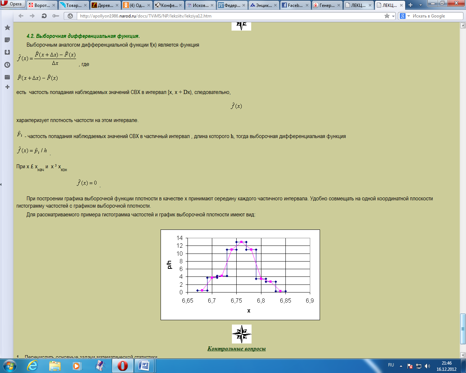
Task: Open the History clock panel in sidebar
Action: 7,65
